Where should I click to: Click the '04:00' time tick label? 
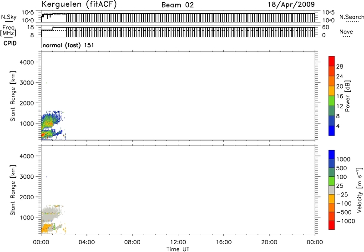[86, 242]
